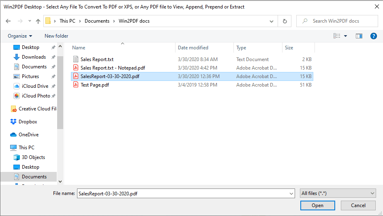Expand the File name dropdown list
The image size is (383, 216).
tap(291, 194)
